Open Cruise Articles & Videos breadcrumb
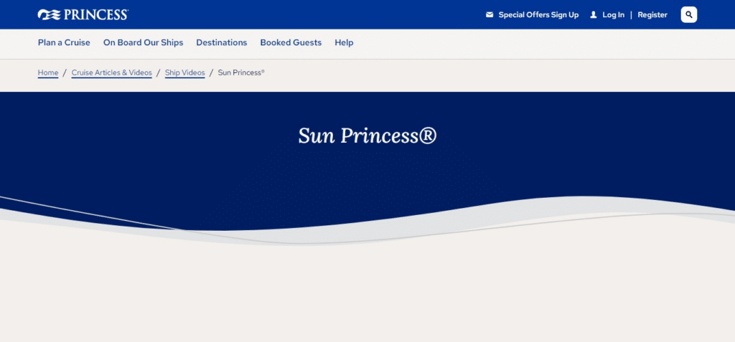 111,72
